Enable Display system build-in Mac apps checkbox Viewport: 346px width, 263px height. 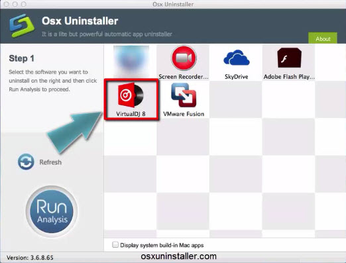click(115, 244)
